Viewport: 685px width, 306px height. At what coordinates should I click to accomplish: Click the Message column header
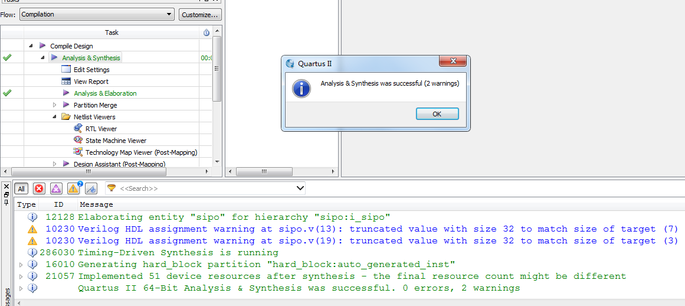coord(97,204)
